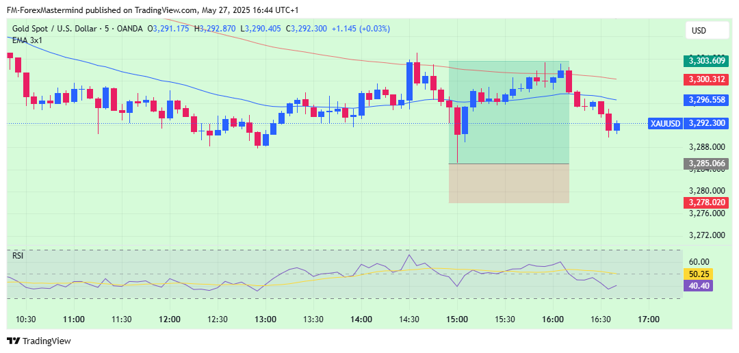This screenshot has width=739, height=353.
Task: Select the 3,300.312 red EMA price label
Action: (x=706, y=79)
